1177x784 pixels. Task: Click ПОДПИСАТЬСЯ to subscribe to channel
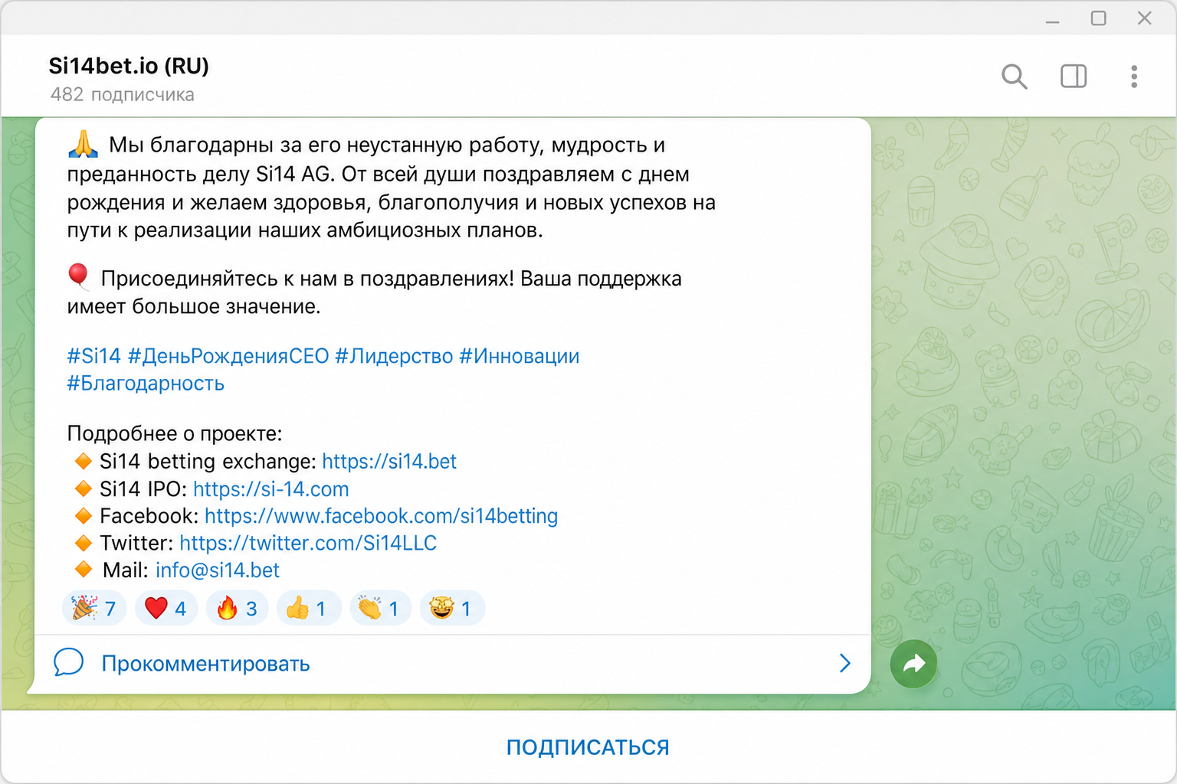pos(588,747)
